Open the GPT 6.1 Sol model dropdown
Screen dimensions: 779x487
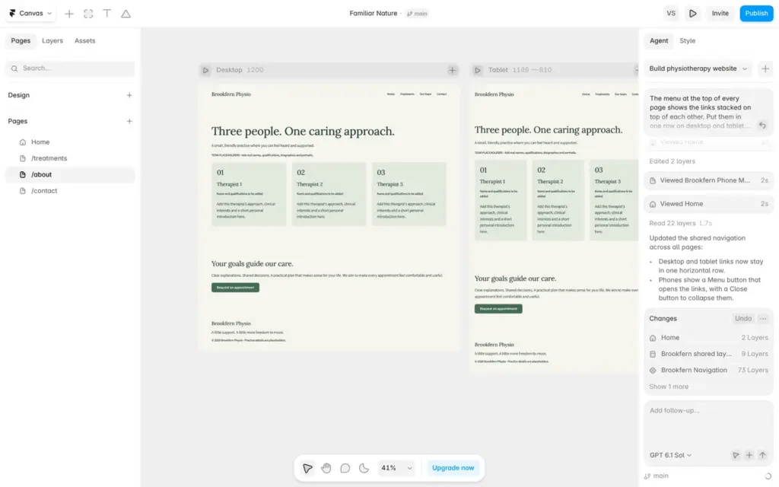(x=670, y=455)
